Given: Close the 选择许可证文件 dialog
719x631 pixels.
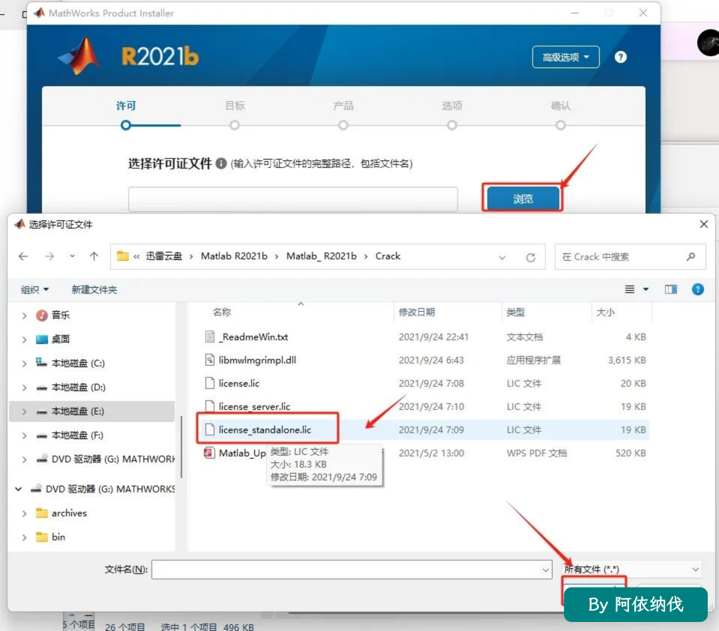Looking at the screenshot, I should coord(704,224).
